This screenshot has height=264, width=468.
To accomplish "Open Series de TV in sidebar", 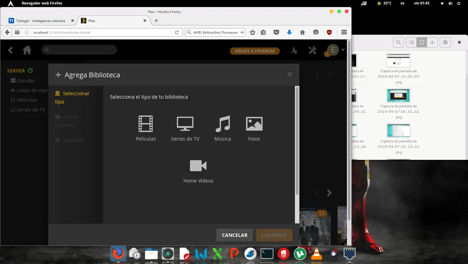I will [x=28, y=110].
